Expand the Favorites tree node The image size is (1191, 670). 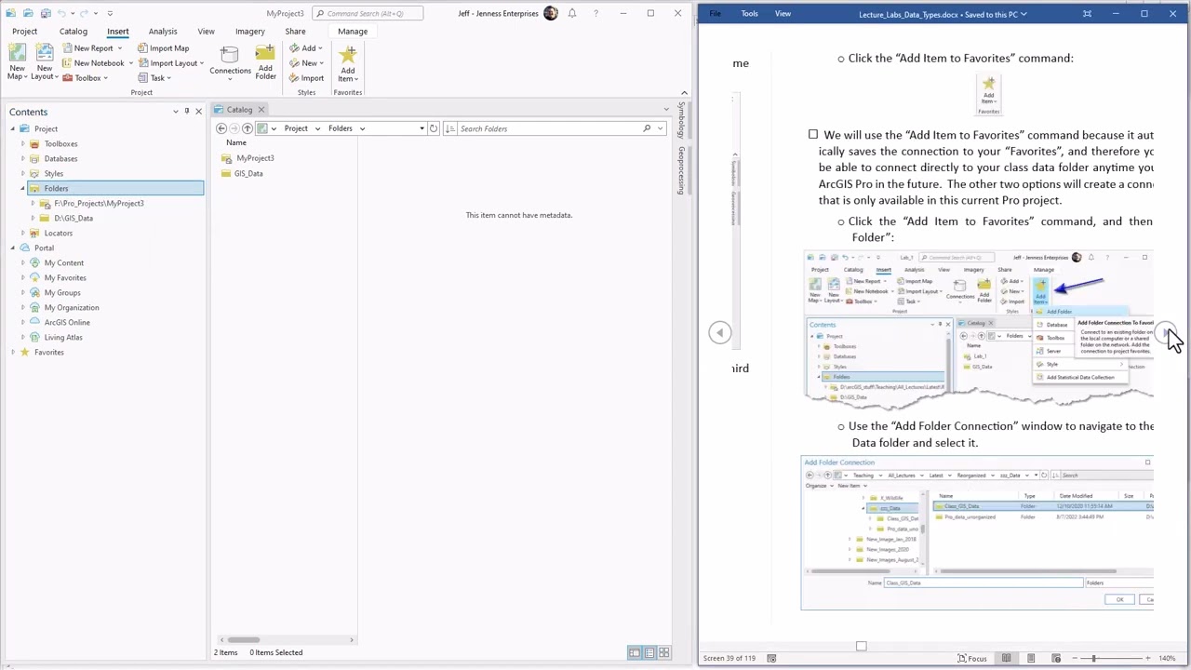(13, 352)
